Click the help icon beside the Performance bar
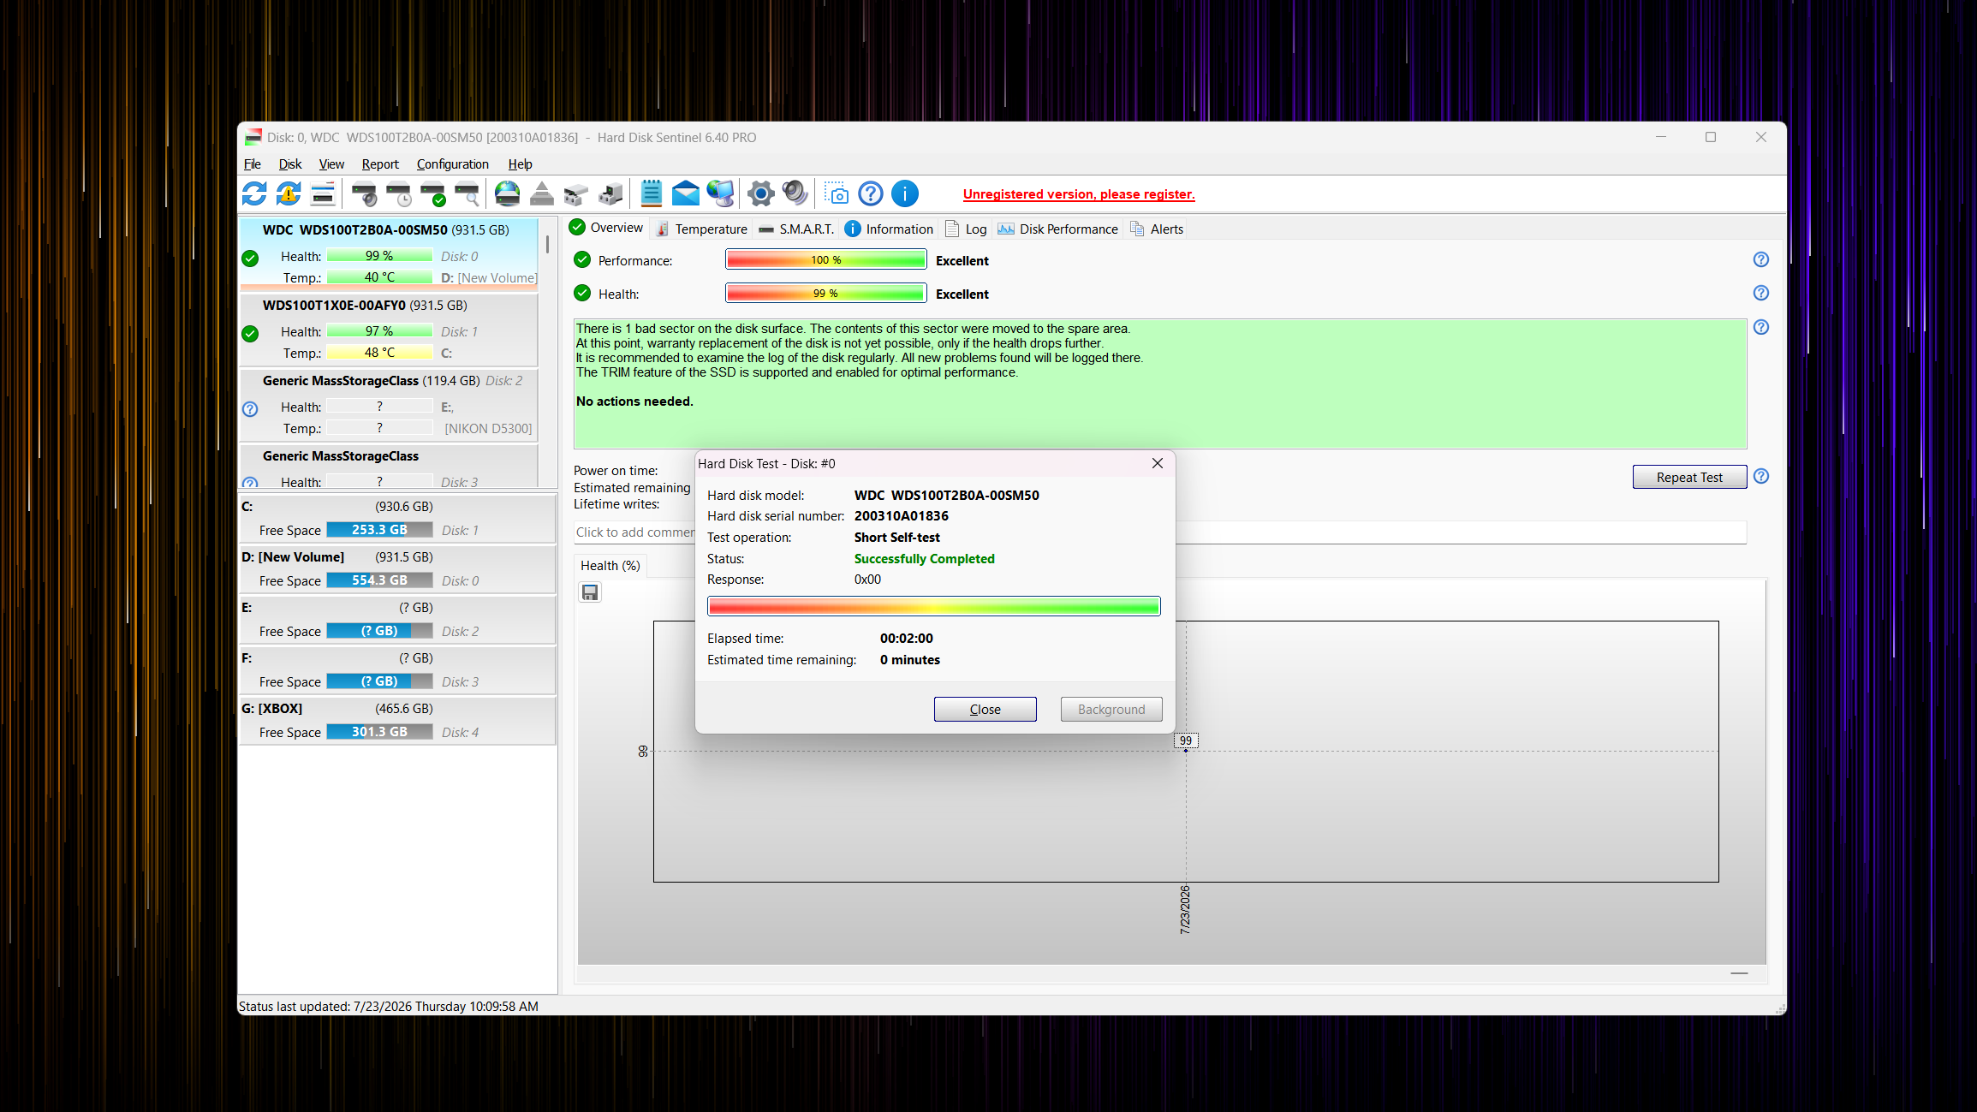1977x1112 pixels. (x=1761, y=259)
